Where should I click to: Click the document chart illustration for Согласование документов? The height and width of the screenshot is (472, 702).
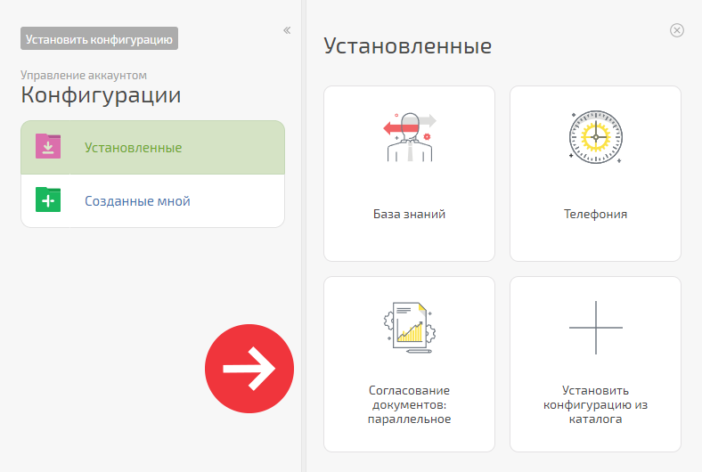click(410, 327)
